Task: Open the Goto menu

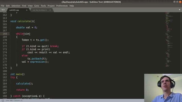Action: tap(37, 6)
